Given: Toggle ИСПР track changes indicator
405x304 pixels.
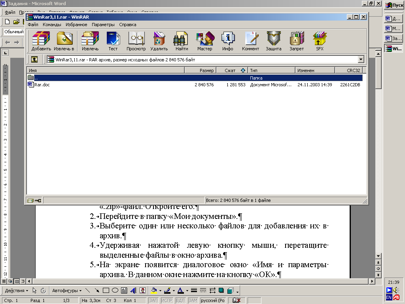Looking at the screenshot, I should (x=167, y=300).
